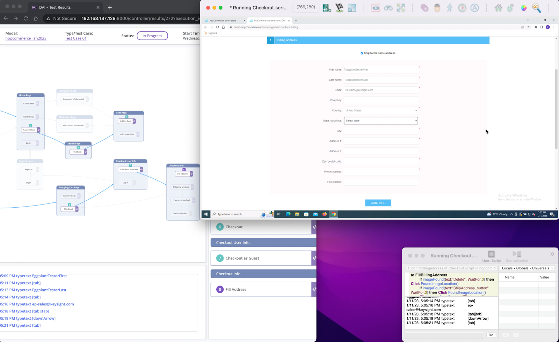Viewport: 559px width, 342px height.
Task: Click the Do button in Run window
Action: tap(491, 335)
